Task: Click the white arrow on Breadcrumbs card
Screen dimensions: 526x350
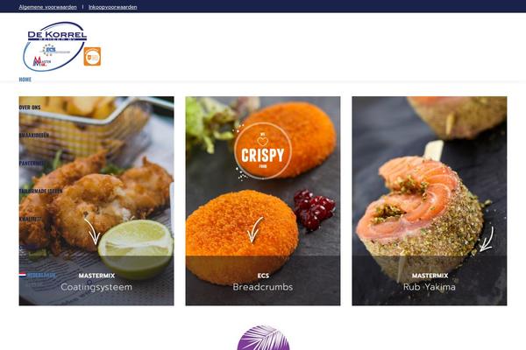Action: coord(254,230)
